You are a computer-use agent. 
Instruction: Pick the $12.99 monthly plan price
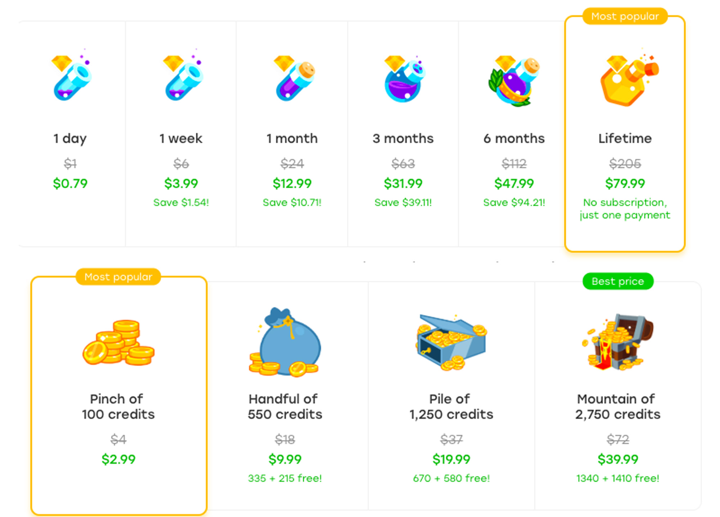tap(292, 183)
